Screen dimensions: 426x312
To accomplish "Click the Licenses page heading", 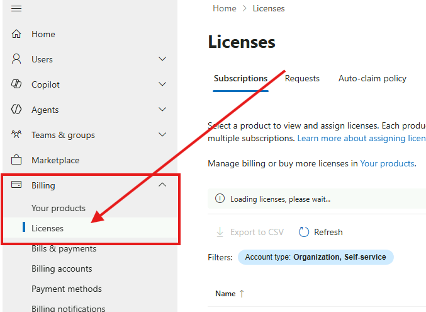I will 242,42.
